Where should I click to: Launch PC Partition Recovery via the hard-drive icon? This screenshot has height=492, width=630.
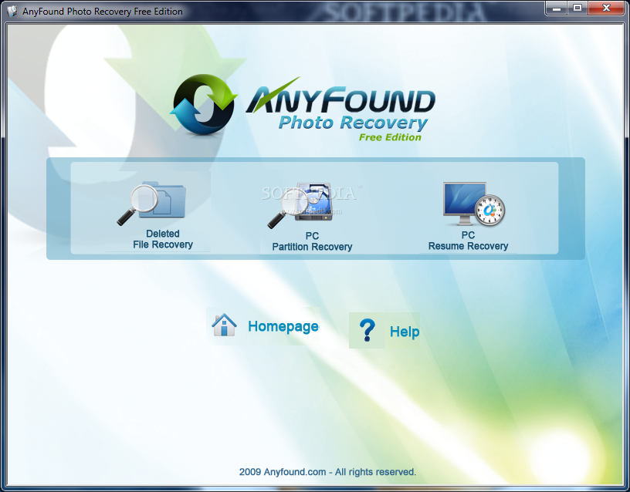pos(300,205)
